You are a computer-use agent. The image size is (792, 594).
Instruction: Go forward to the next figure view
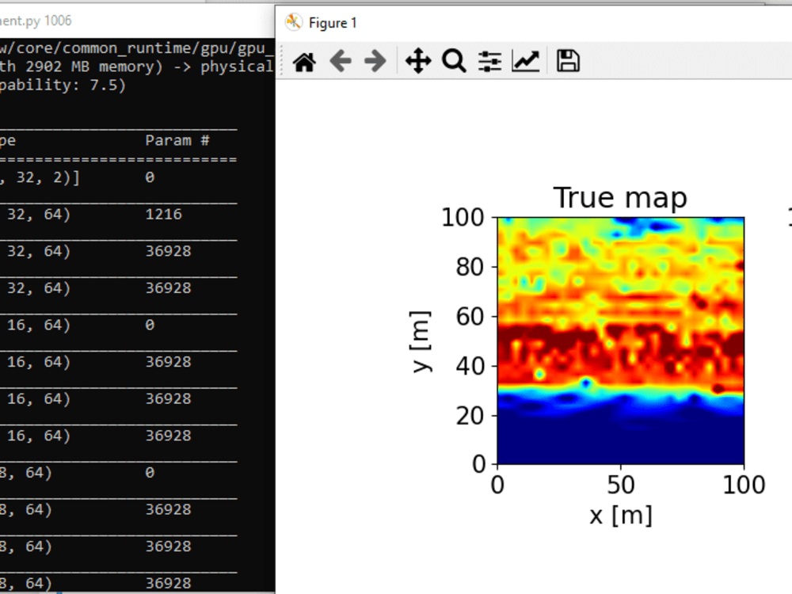point(376,59)
